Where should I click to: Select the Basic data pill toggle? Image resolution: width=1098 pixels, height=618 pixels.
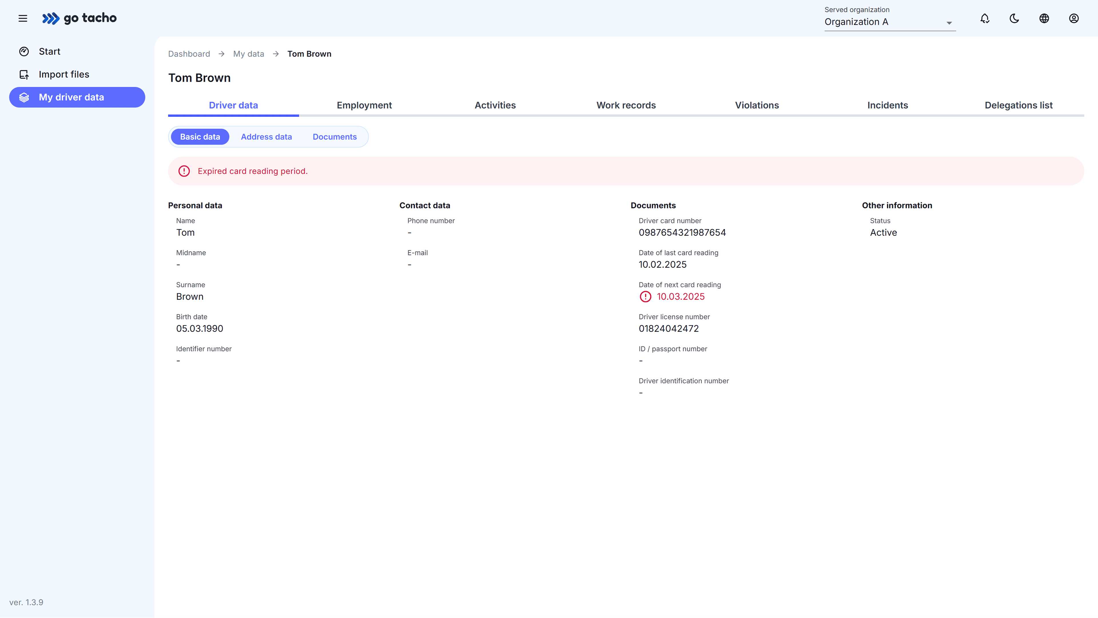200,136
